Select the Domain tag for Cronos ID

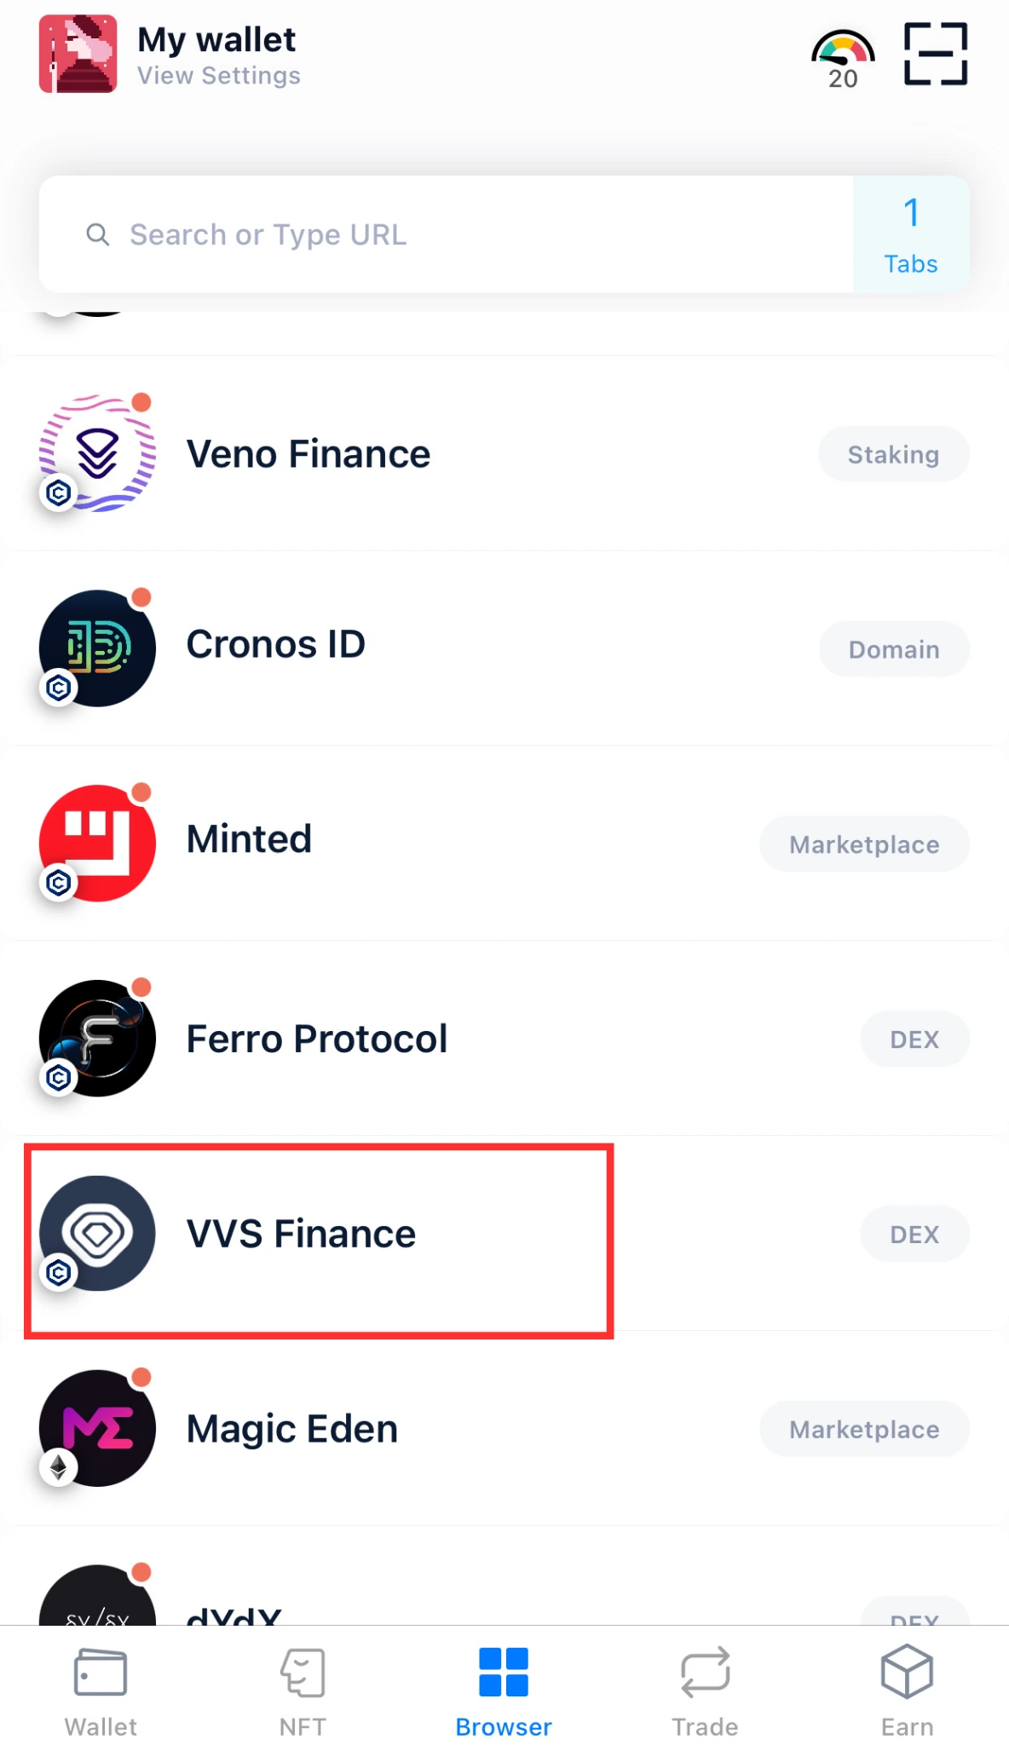(894, 649)
